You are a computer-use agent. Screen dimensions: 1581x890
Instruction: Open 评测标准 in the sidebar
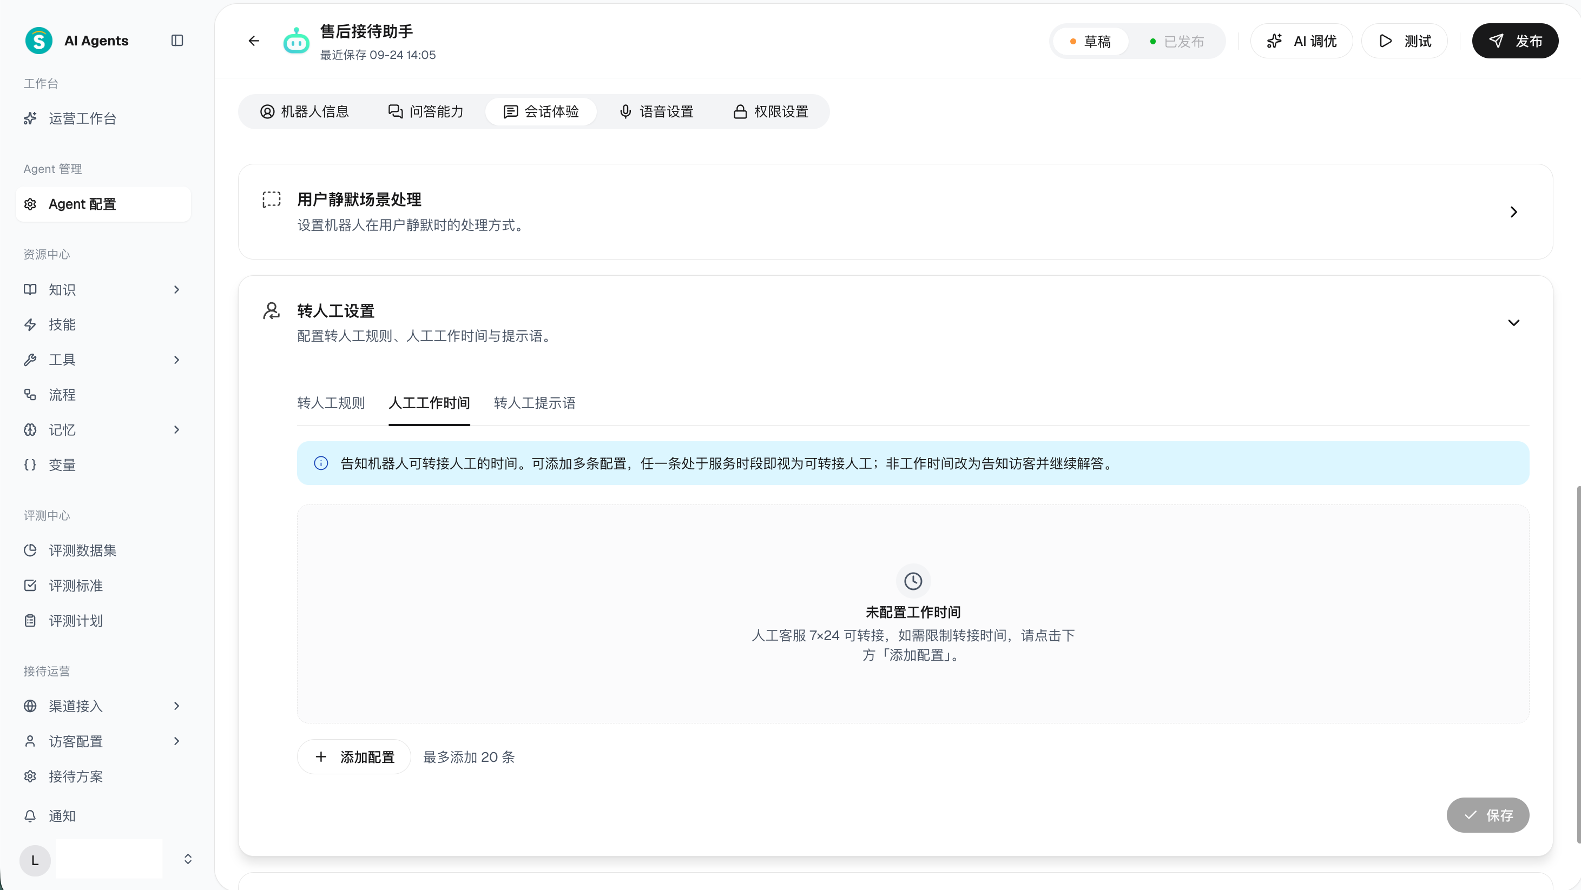pyautogui.click(x=103, y=586)
